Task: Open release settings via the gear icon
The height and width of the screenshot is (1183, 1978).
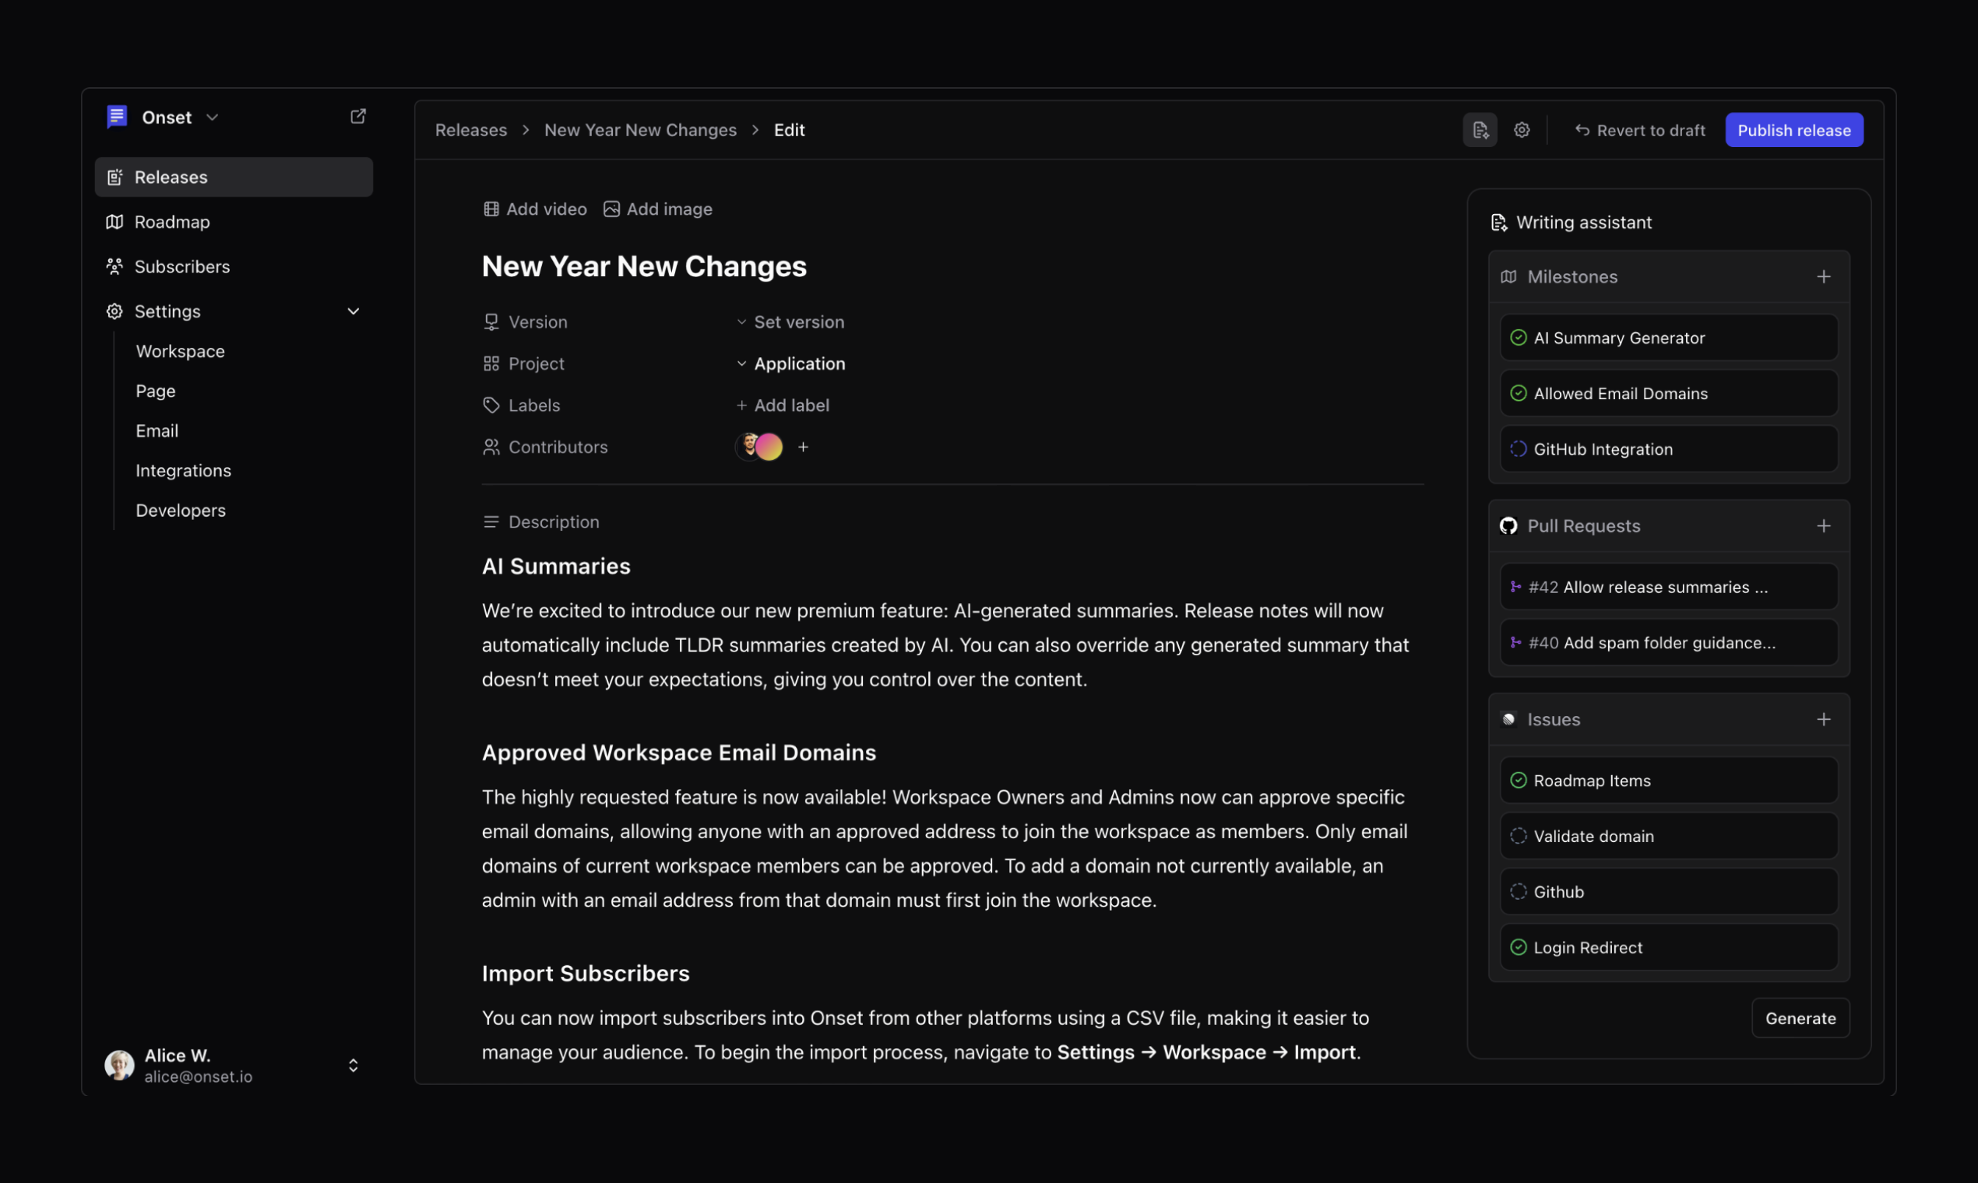Action: pyautogui.click(x=1522, y=129)
